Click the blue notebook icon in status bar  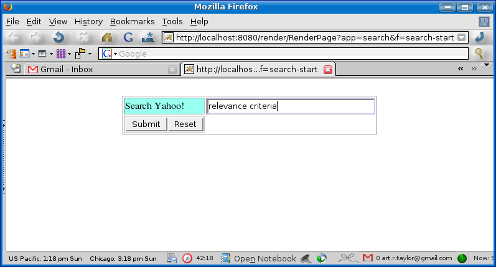[225, 258]
